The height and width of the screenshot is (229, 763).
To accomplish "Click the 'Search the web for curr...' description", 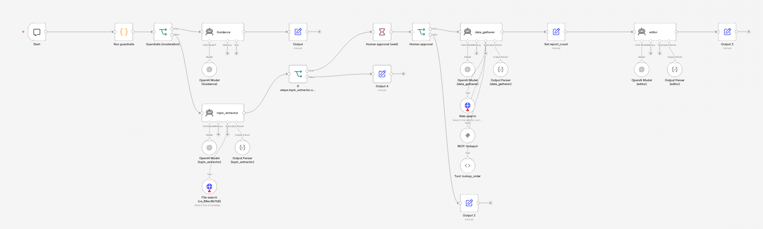I will pos(468,120).
